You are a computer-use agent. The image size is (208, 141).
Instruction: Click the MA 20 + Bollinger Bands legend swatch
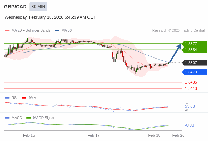pos(7,31)
